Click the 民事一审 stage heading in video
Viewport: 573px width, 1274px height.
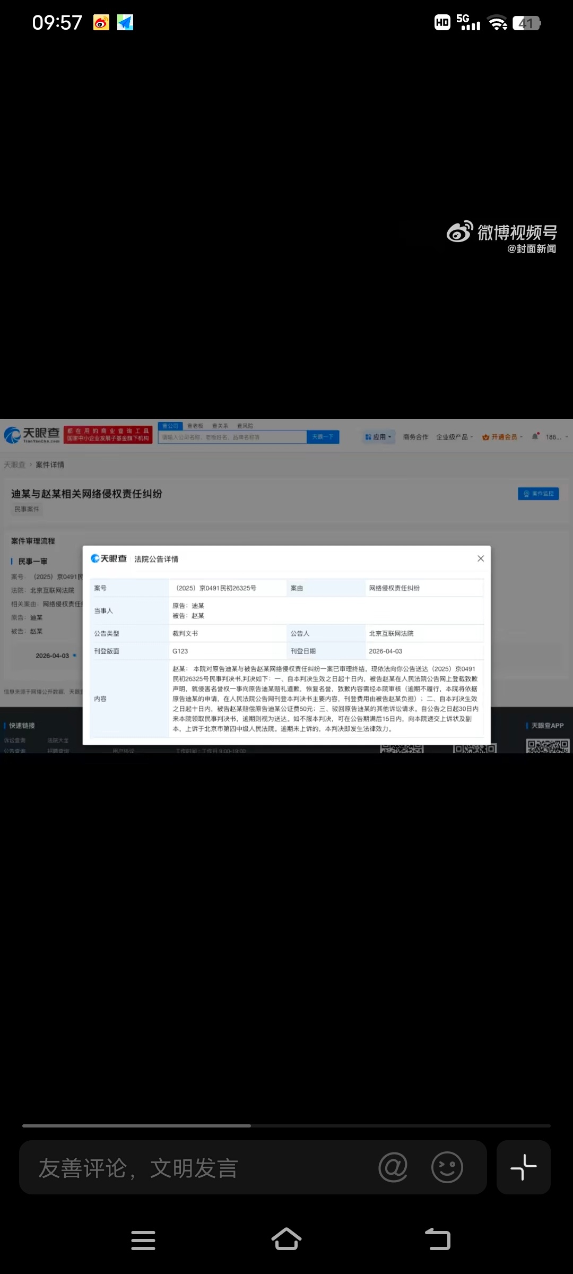(32, 561)
